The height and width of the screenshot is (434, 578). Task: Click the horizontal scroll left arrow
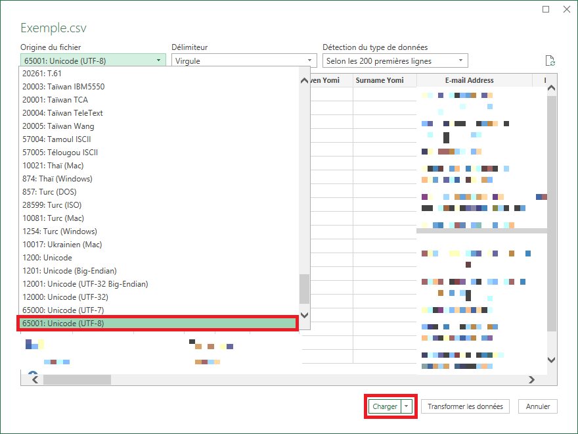pyautogui.click(x=35, y=379)
